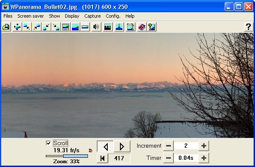Open the Screen saver menu
This screenshot has width=255, height=167.
(31, 16)
